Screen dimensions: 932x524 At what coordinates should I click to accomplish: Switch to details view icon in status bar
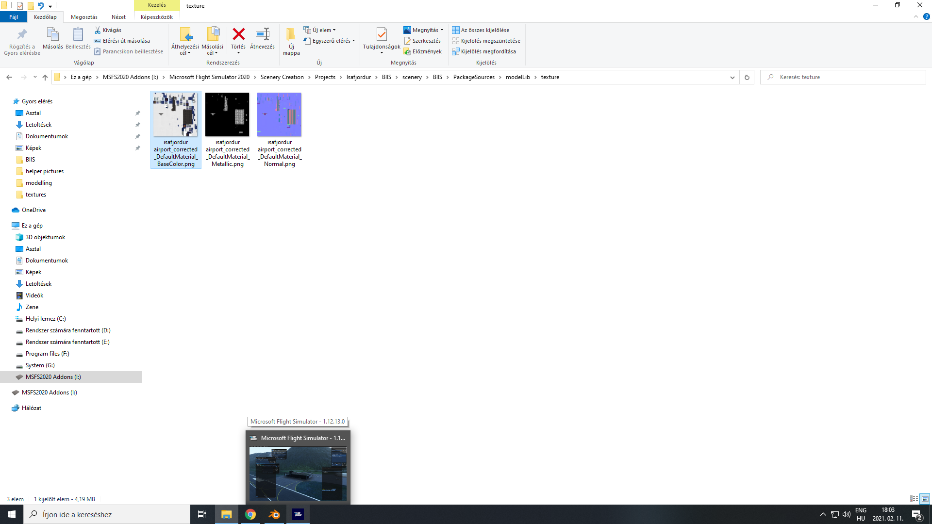coord(914,499)
